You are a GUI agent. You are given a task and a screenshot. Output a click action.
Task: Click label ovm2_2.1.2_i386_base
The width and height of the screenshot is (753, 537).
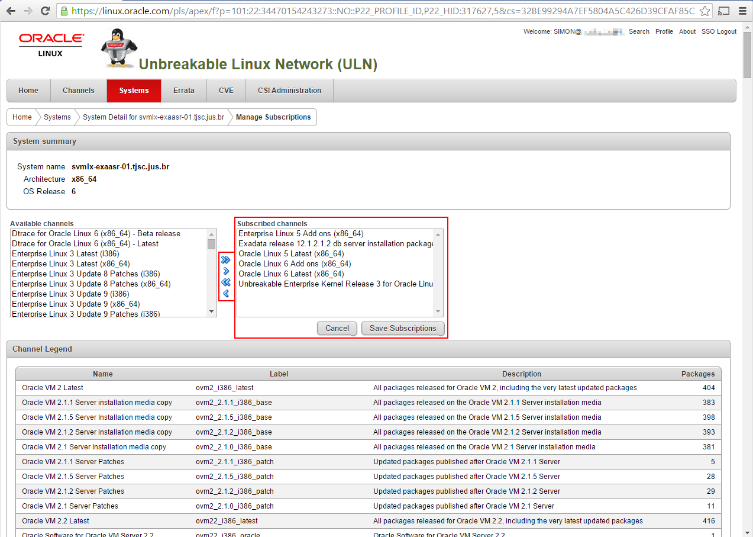234,432
